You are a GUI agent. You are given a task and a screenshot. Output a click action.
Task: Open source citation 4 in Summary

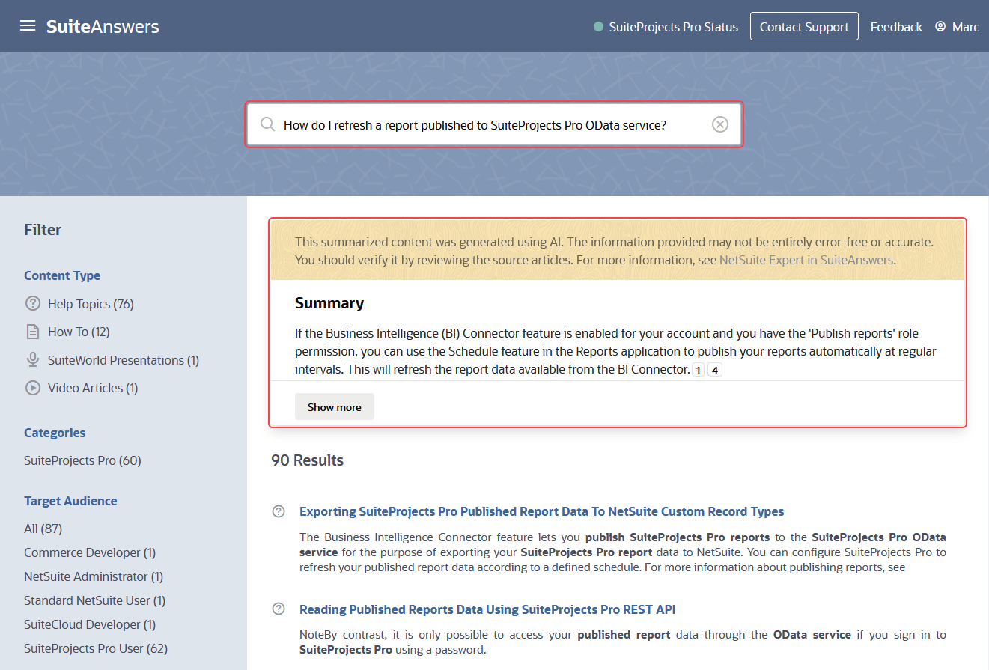715,370
